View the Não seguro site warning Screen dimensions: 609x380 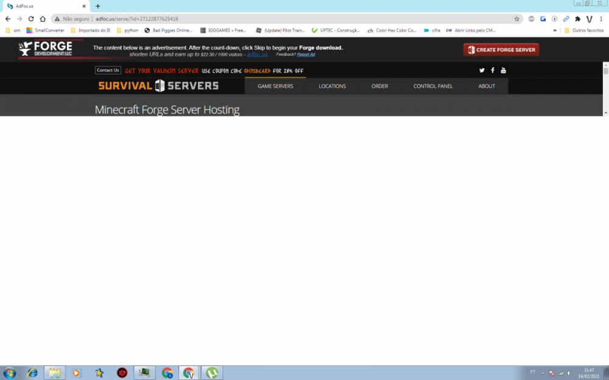(x=72, y=19)
